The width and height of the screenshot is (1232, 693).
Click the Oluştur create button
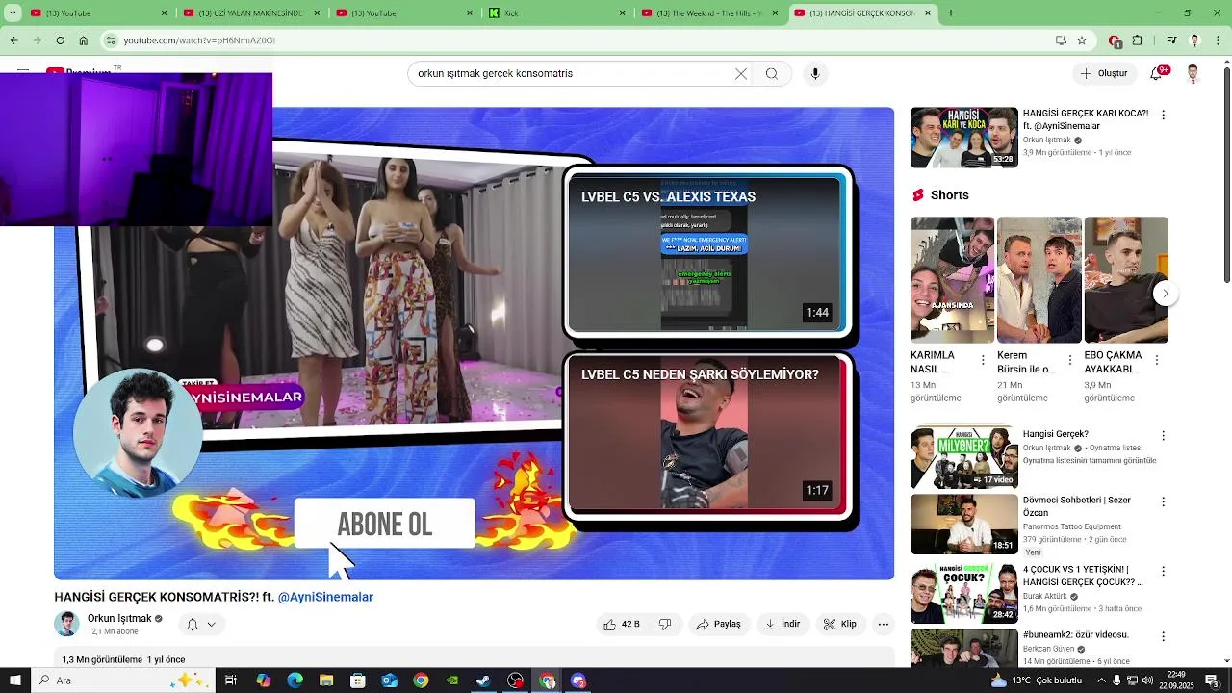(x=1103, y=73)
